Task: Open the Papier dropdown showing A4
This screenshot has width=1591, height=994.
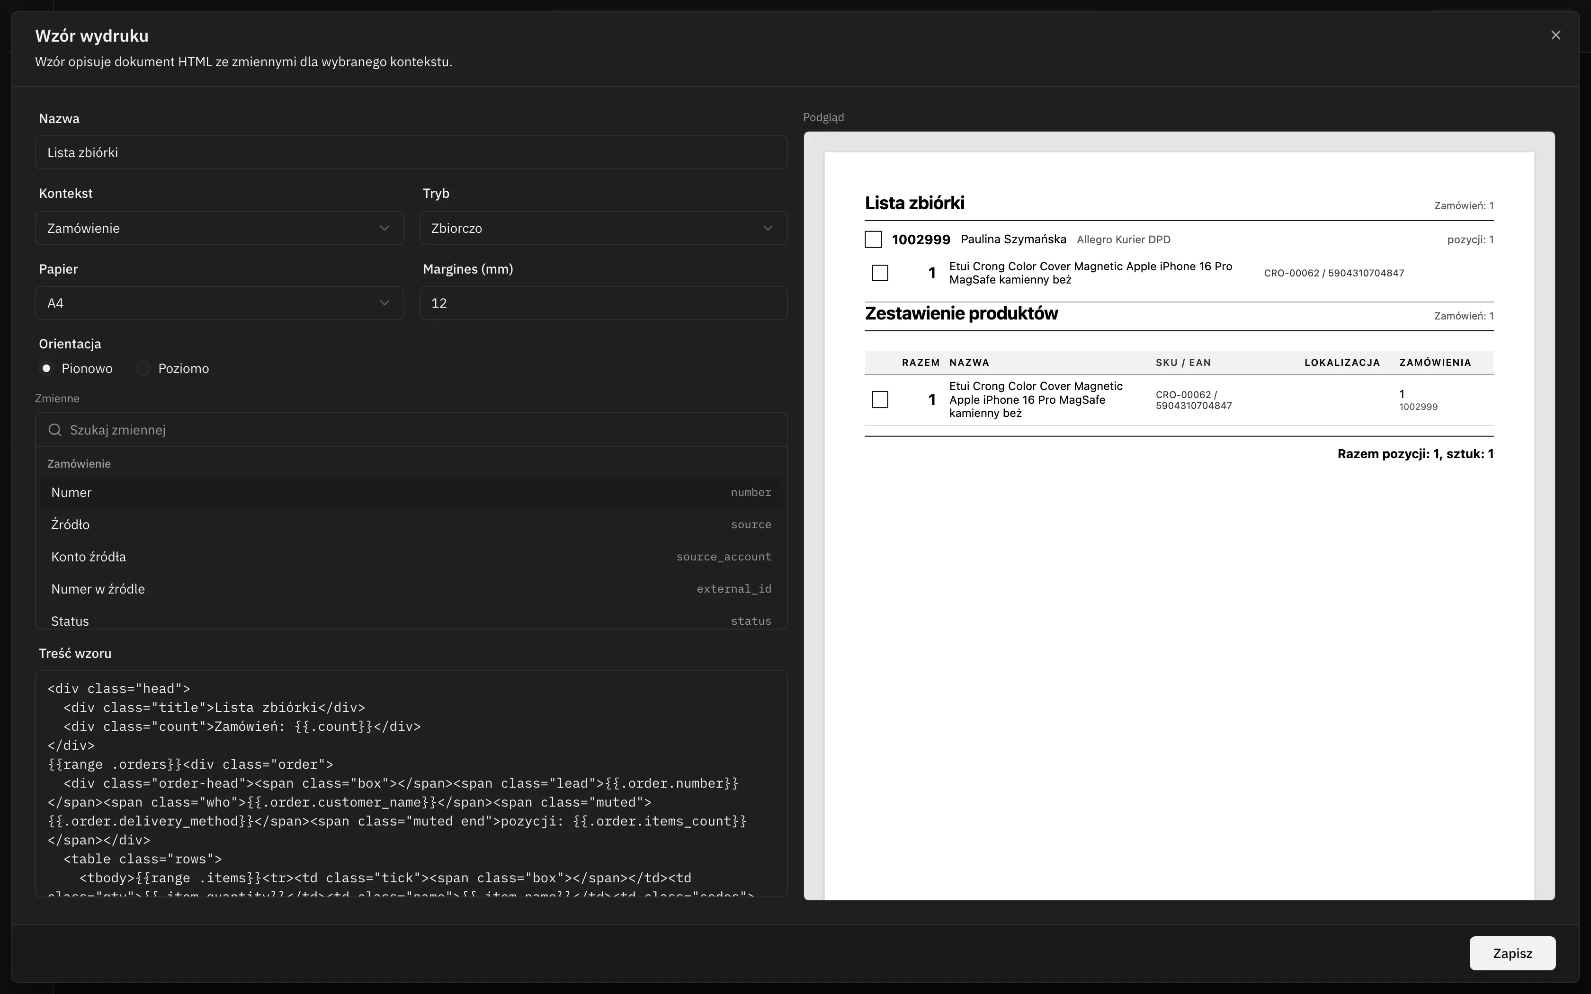Action: point(220,303)
